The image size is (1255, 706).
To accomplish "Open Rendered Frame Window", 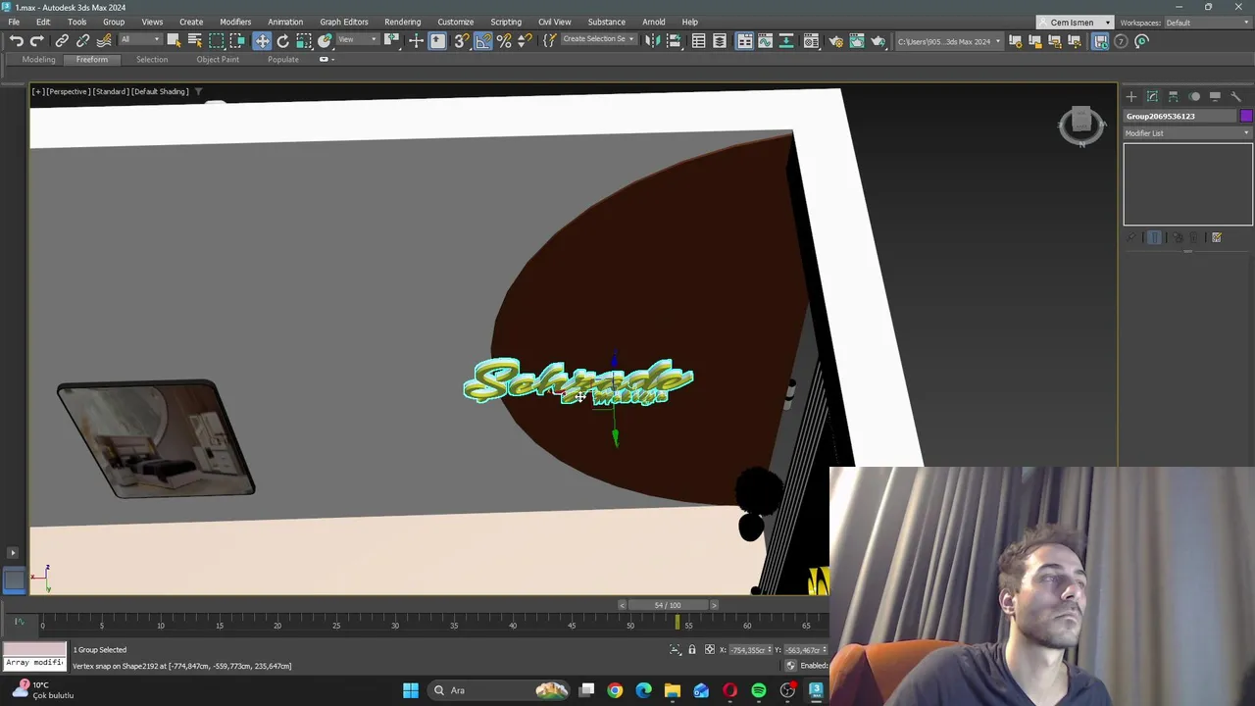I will (857, 40).
